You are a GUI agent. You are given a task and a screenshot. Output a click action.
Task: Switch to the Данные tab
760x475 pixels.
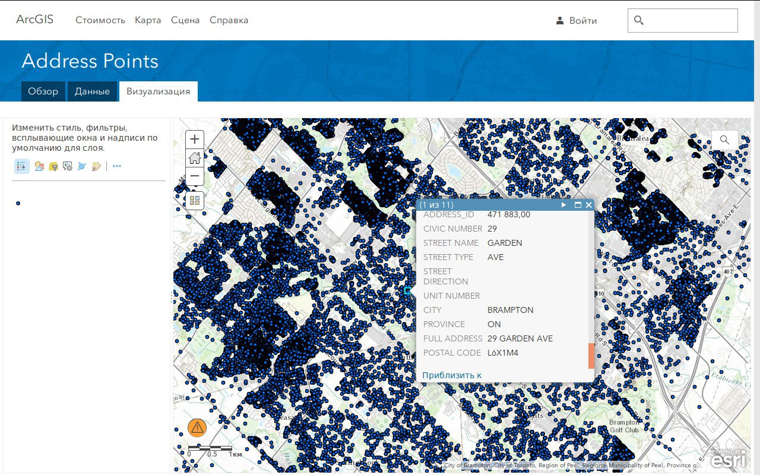pos(92,91)
